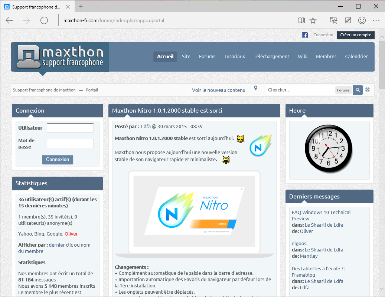This screenshot has height=297, width=385.
Task: Close the Support francophone tab
Action: [x=68, y=7]
